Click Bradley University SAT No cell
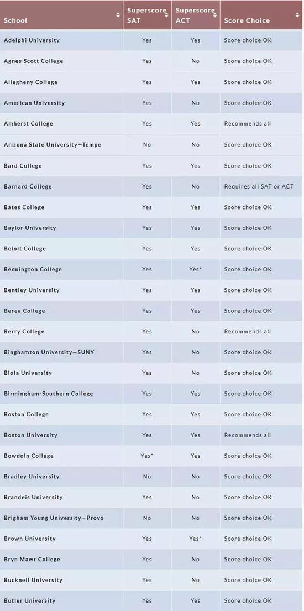Screen dimensions: 304x611 (147, 476)
